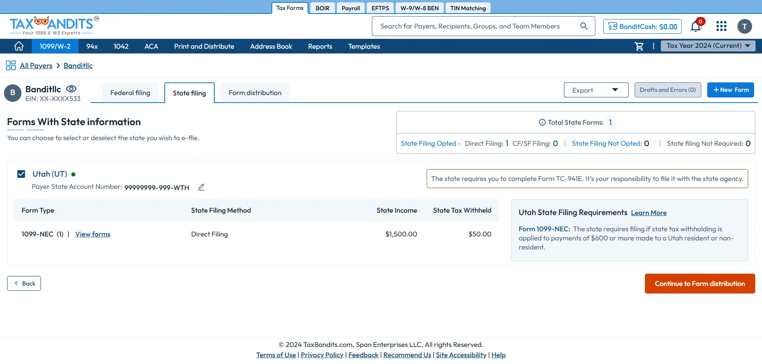This screenshot has height=364, width=762.
Task: Open W-9/W-8 BEN top tab
Action: (x=419, y=8)
